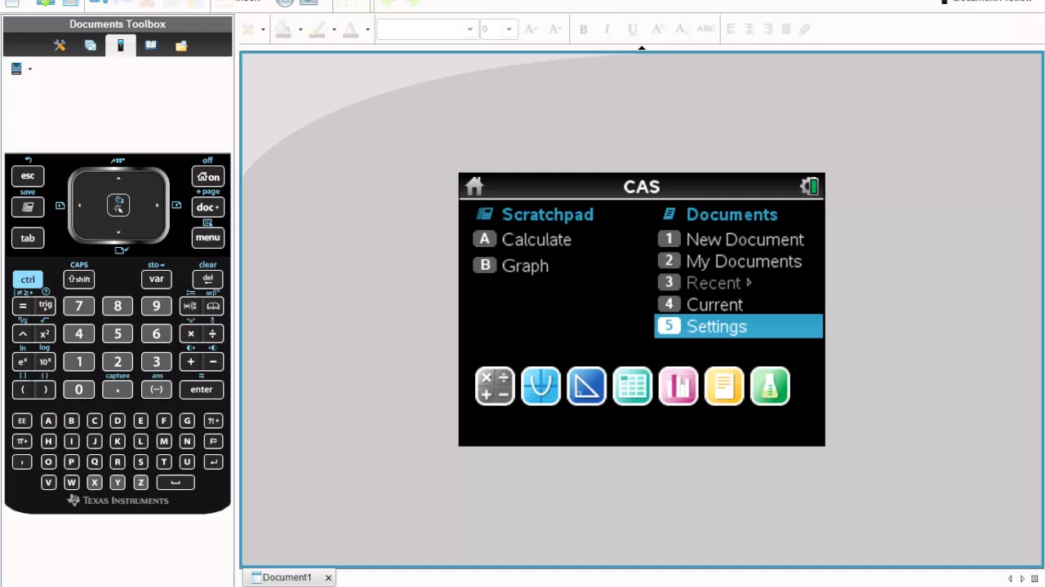Choose Current on handheld home screen
This screenshot has width=1045, height=587.
(x=701, y=305)
